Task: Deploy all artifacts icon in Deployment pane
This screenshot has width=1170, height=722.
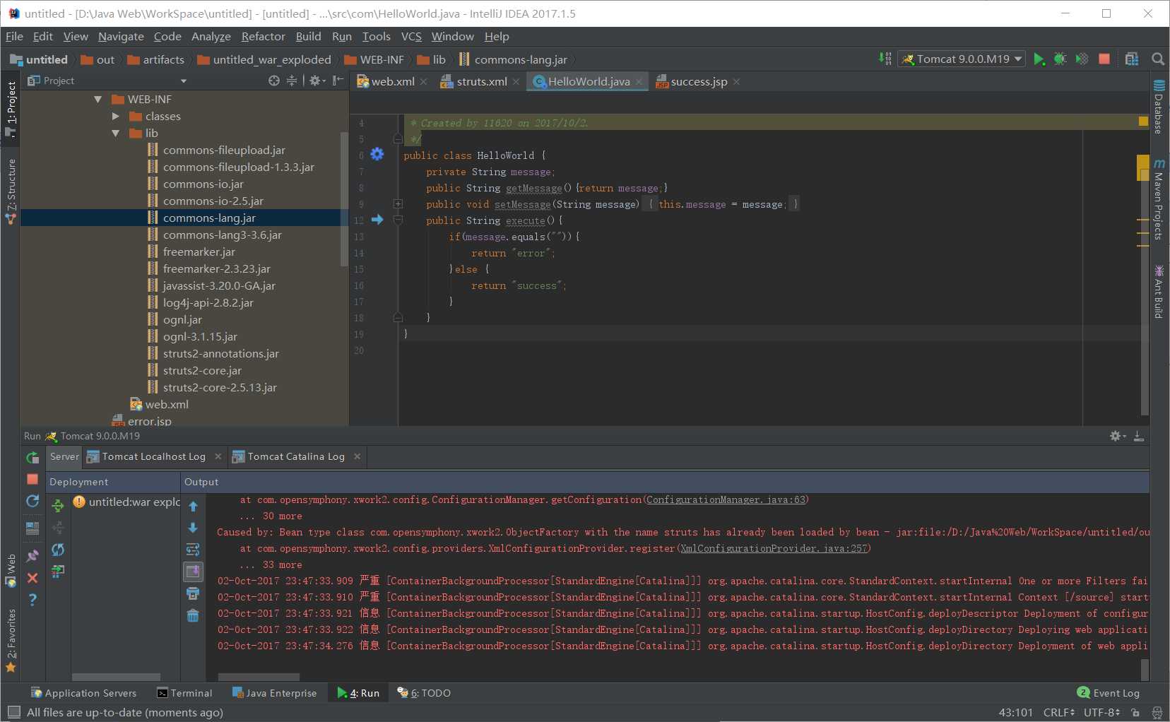Action: tap(58, 505)
